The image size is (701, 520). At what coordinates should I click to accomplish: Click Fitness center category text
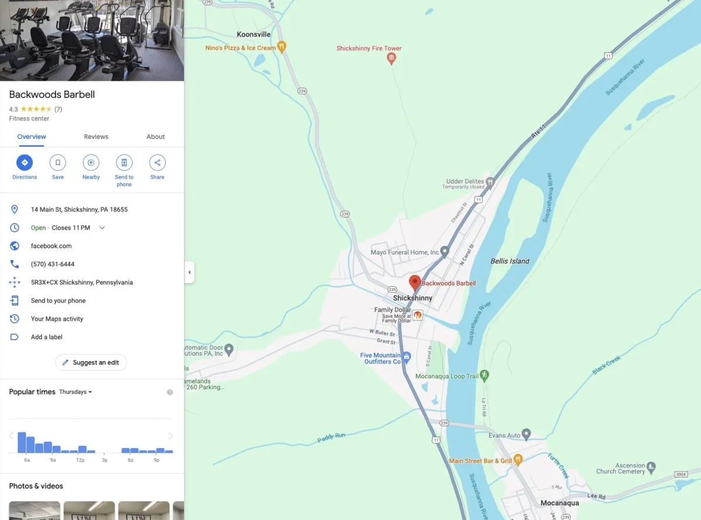click(29, 119)
